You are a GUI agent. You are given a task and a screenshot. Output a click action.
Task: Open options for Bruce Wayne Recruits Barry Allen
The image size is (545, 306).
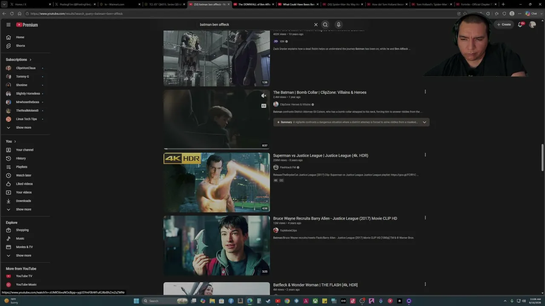[x=425, y=218]
